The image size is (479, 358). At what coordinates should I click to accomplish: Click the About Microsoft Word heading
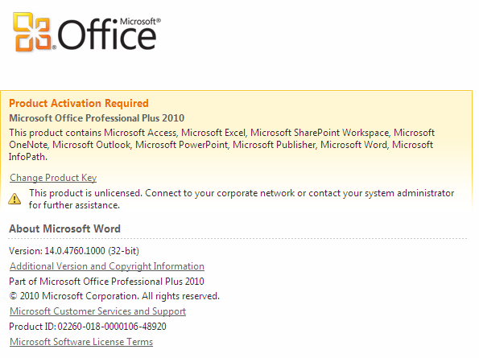pos(64,229)
